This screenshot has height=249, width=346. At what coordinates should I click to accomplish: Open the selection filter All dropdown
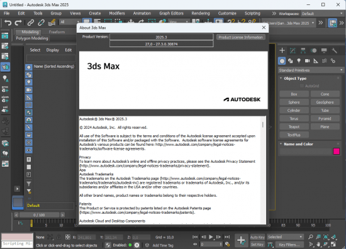coord(69,22)
